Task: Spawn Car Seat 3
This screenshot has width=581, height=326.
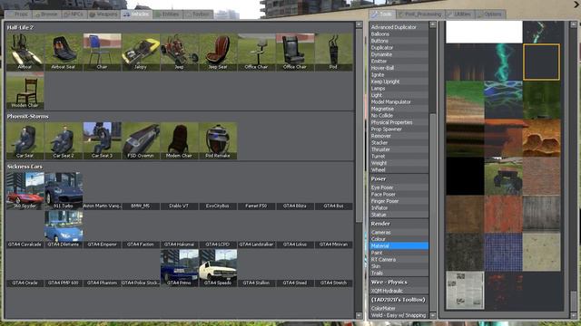Action: coord(102,140)
